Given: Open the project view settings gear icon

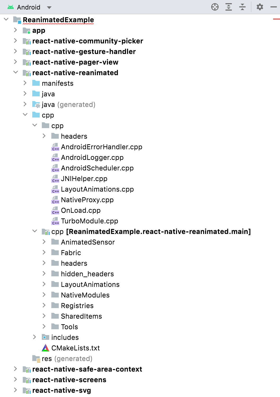Looking at the screenshot, I should click(x=260, y=7).
